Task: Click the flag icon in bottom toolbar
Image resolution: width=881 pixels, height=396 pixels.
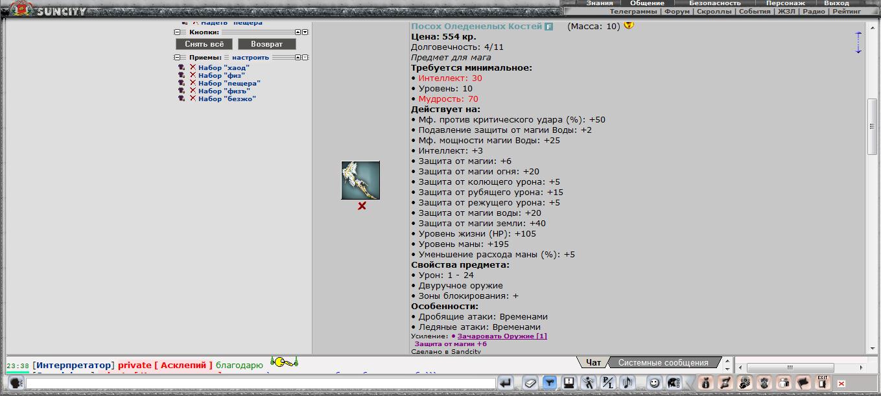Action: (x=803, y=383)
